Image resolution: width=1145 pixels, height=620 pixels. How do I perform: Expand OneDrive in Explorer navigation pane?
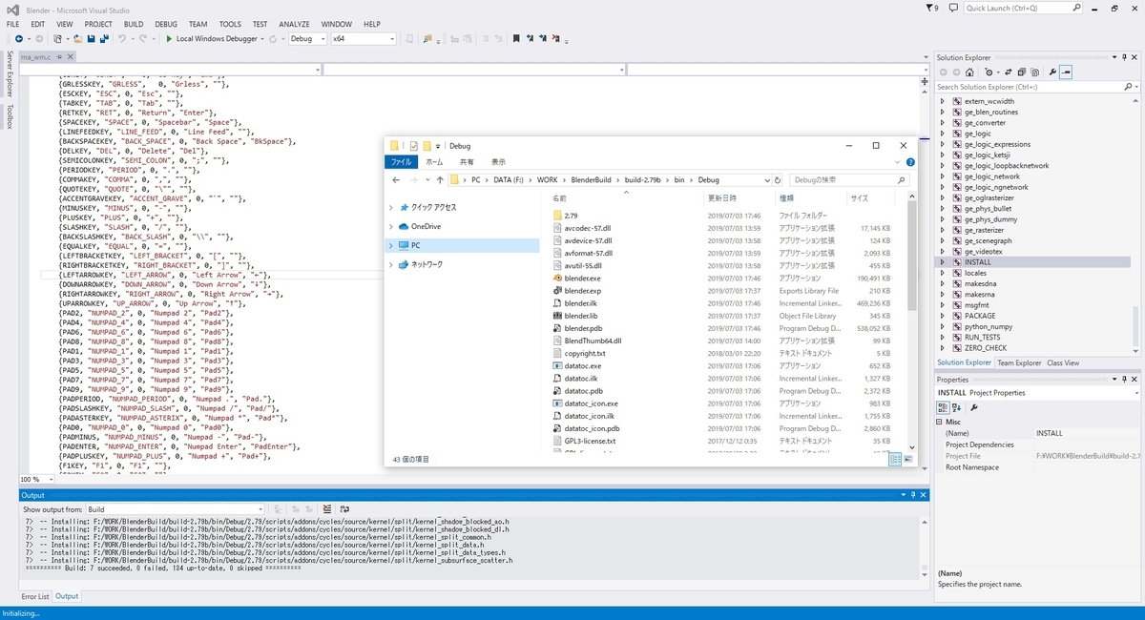[390, 226]
